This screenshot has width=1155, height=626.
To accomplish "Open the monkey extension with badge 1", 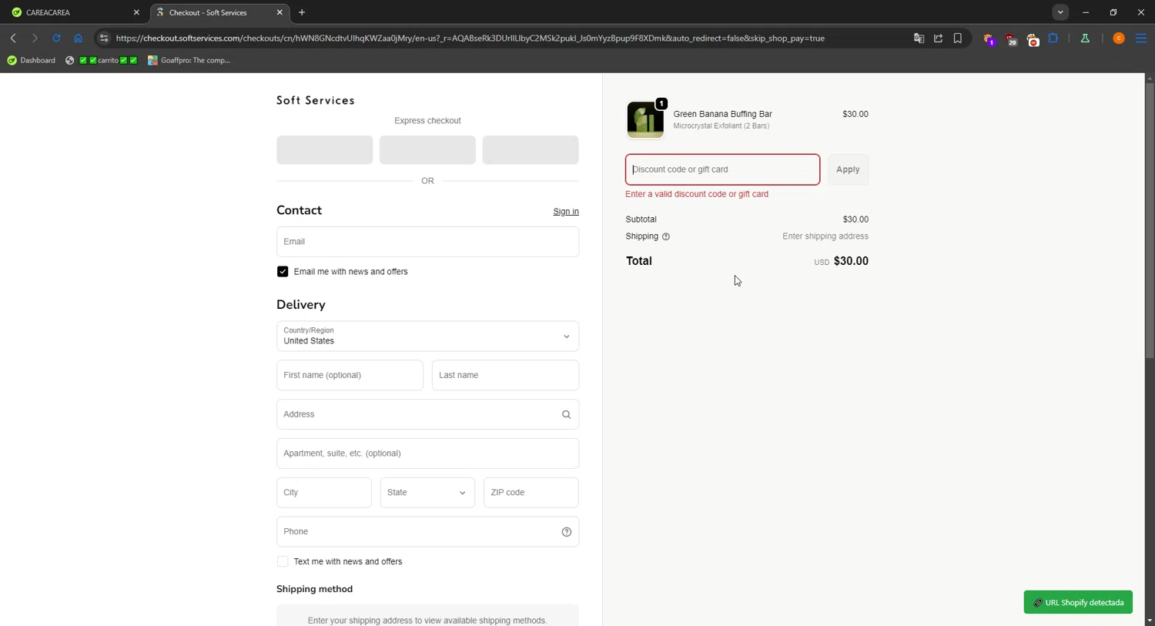I will 989,38.
